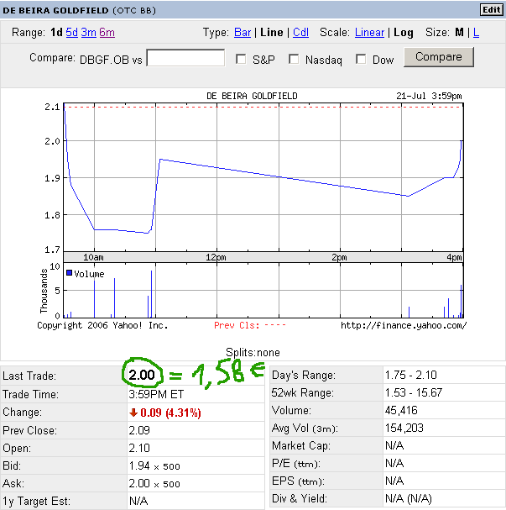Click the Trade Time value 3:59PM ET
Viewport: 506px width, 510px height.
tap(156, 394)
